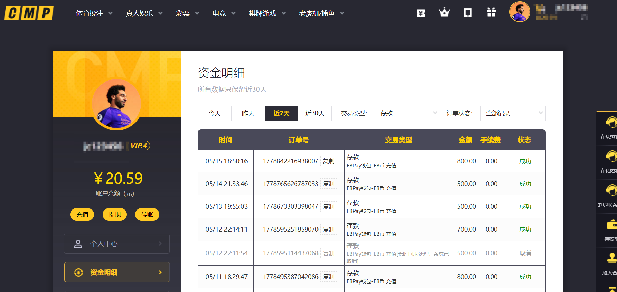
Task: Click the 金额 column header
Action: pos(466,140)
